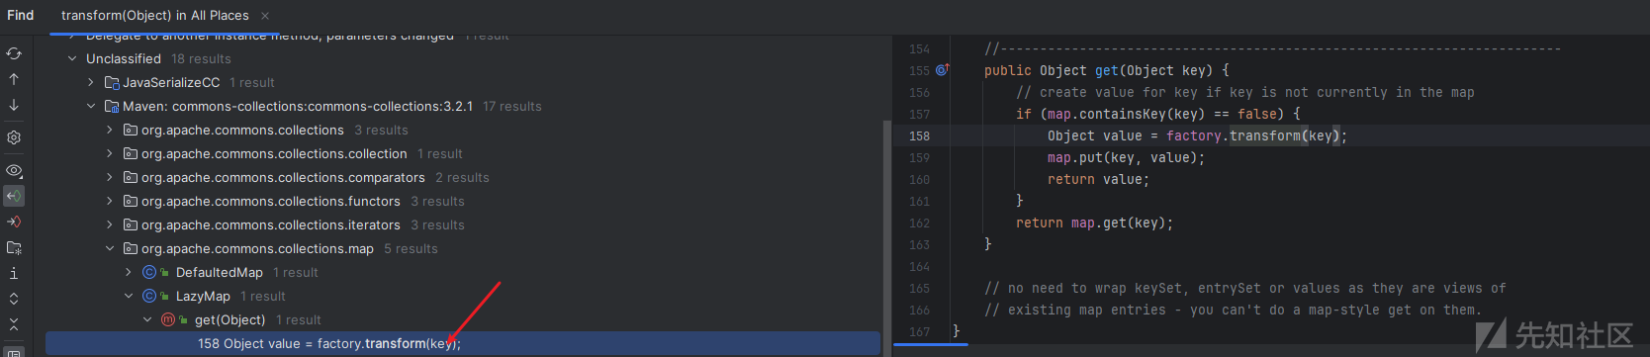Expand org.apache.commons.collections.functors package
The height and width of the screenshot is (357, 1650).
tap(110, 202)
